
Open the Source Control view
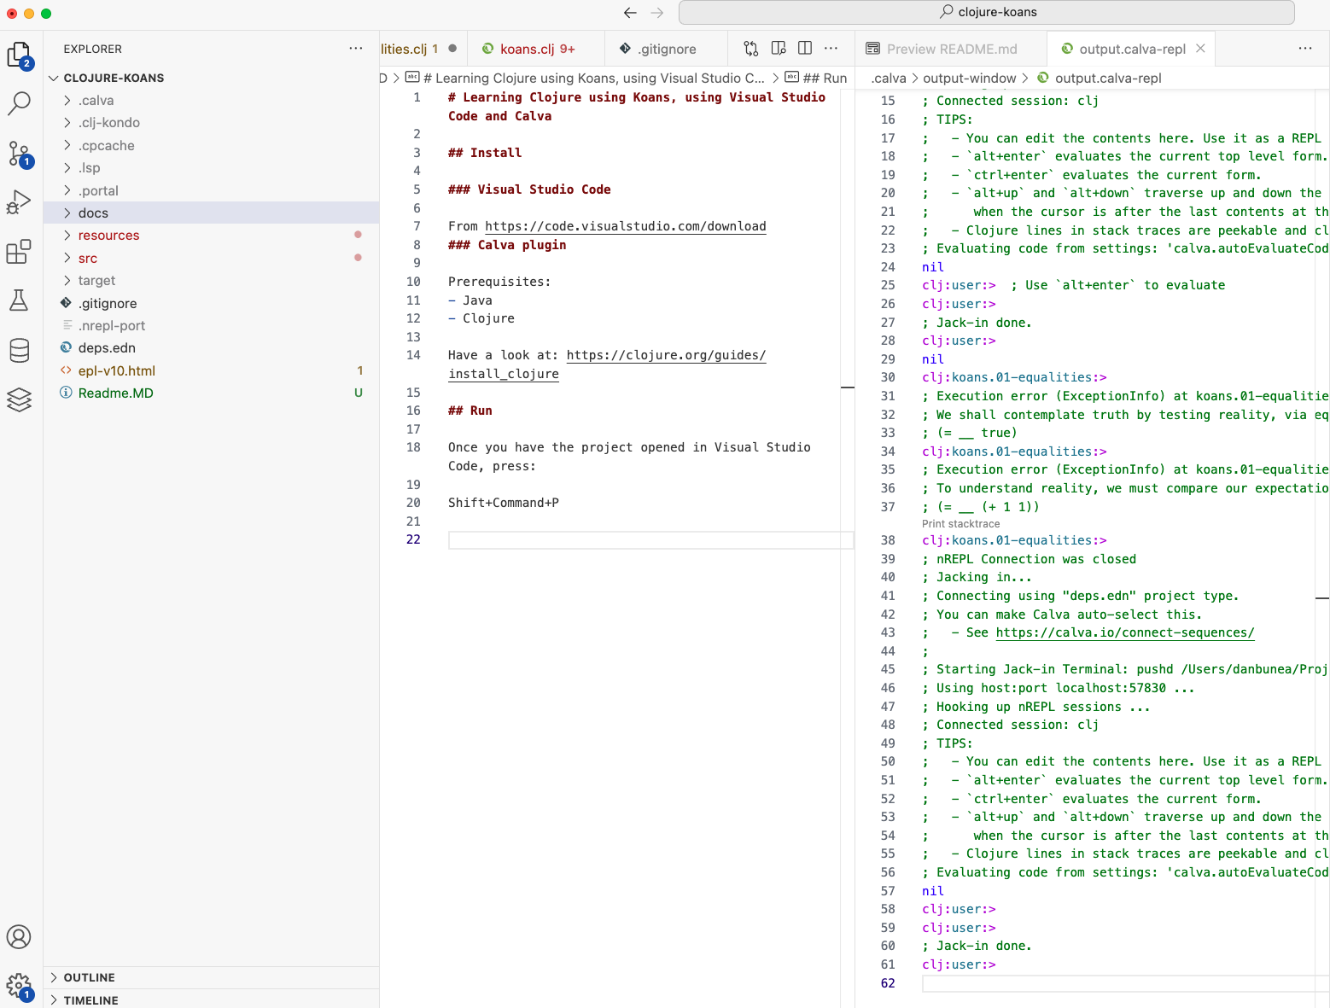19,154
